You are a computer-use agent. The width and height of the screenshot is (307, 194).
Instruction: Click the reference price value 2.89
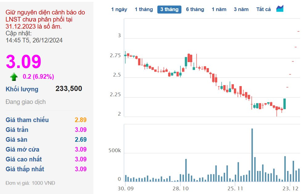pyautogui.click(x=81, y=120)
